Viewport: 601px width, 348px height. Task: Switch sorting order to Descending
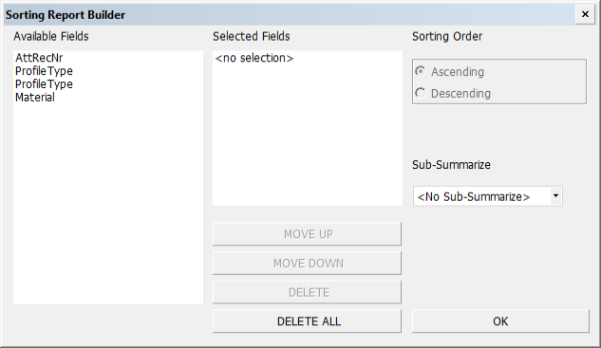click(453, 93)
